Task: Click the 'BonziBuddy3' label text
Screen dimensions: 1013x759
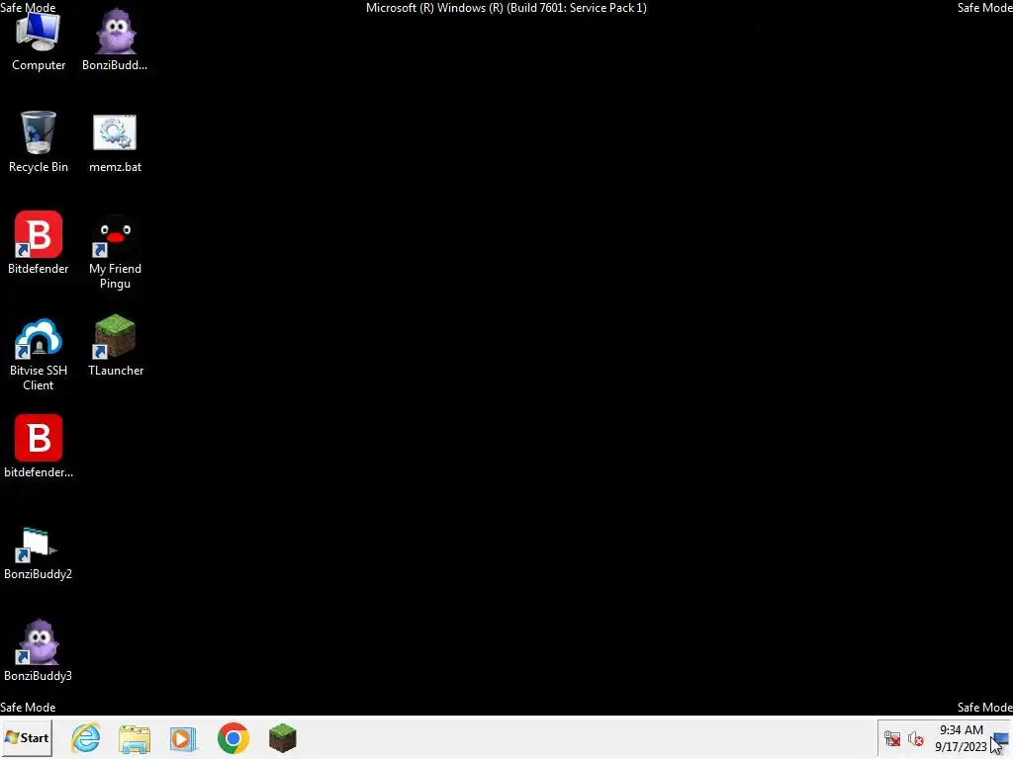Action: (x=39, y=676)
